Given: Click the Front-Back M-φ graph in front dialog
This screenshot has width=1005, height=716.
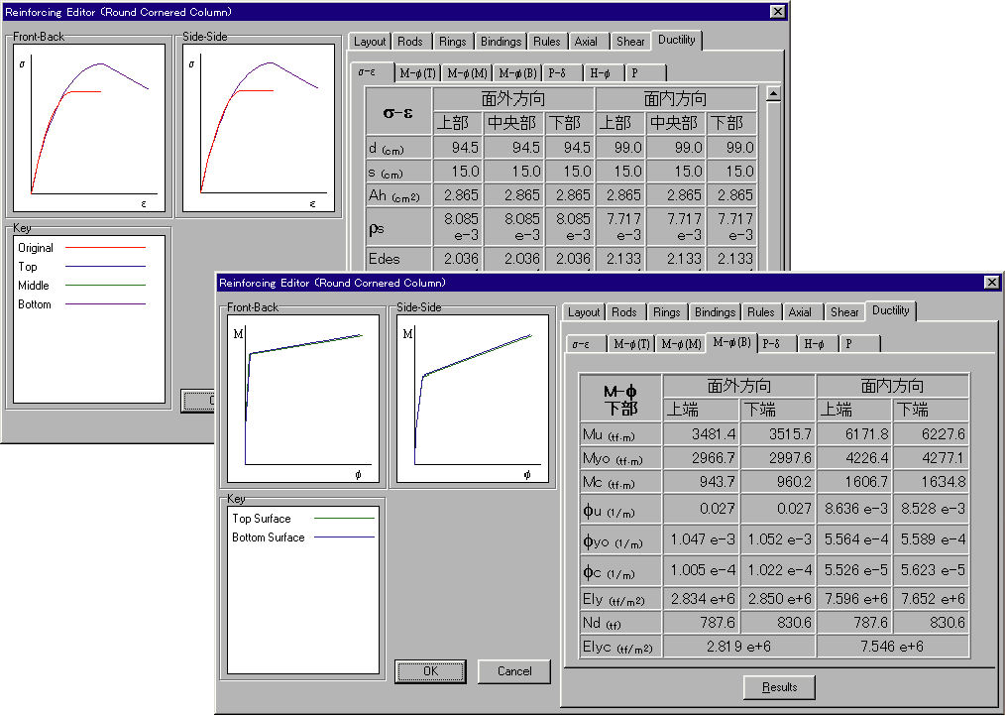Looking at the screenshot, I should pos(303,399).
